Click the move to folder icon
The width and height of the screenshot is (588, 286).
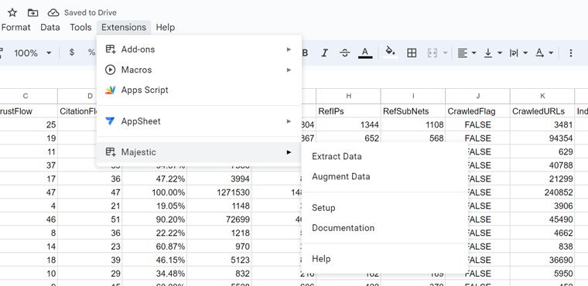pos(32,12)
